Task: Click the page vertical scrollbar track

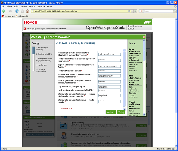Action: [x=176, y=82]
